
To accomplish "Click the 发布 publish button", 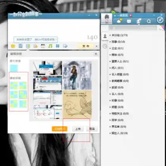I will pos(86,46).
